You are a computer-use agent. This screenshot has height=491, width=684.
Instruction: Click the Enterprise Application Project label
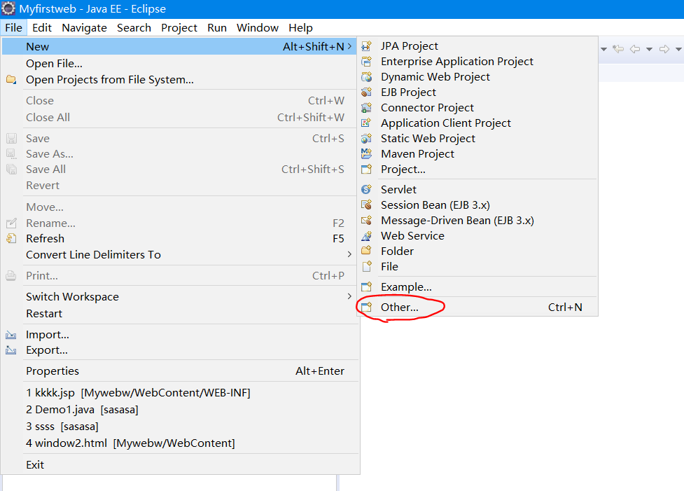click(x=457, y=62)
